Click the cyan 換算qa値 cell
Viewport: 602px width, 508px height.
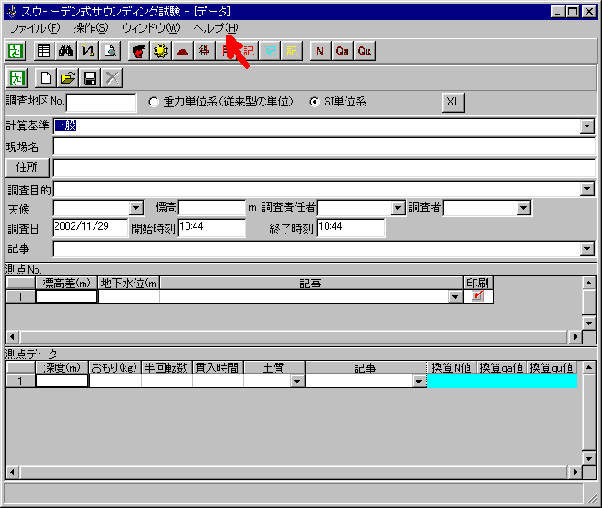[502, 382]
